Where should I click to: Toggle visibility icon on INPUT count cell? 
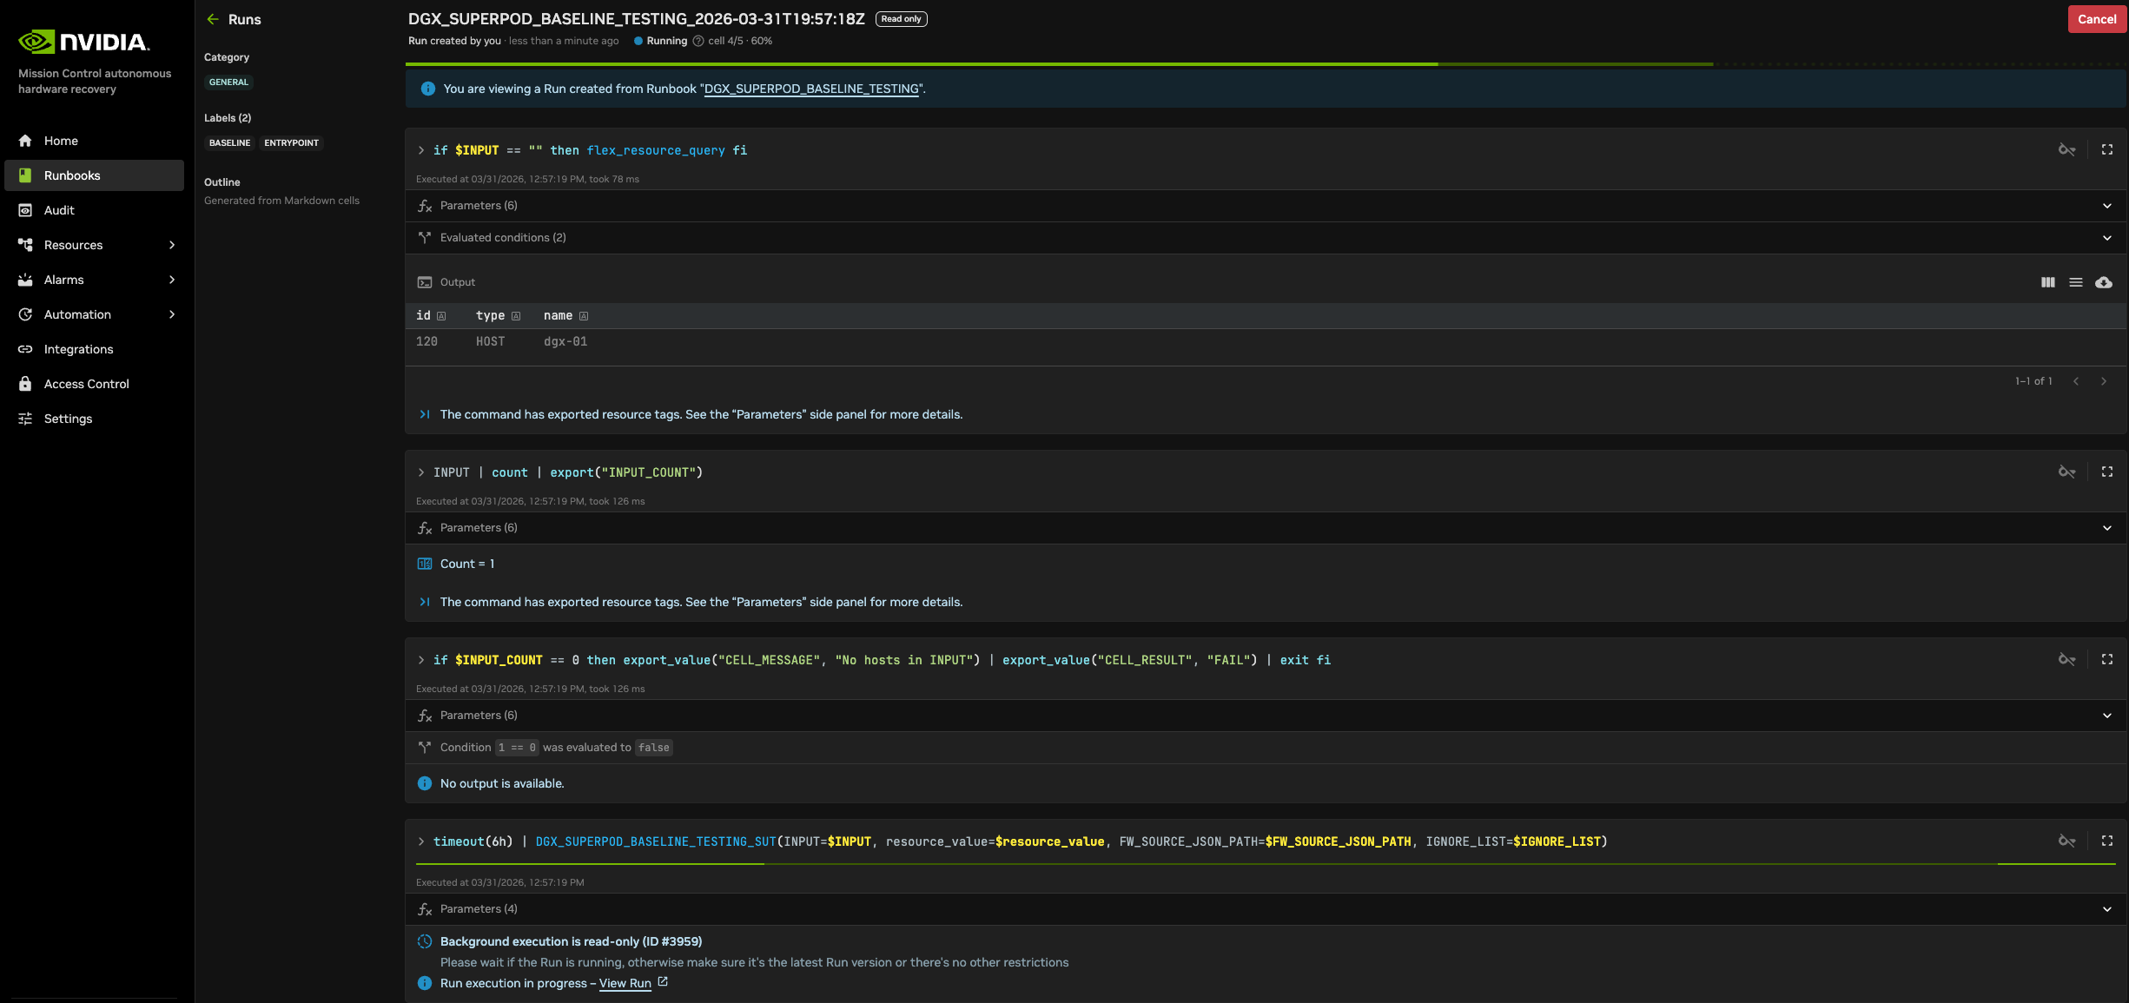pyautogui.click(x=2066, y=472)
